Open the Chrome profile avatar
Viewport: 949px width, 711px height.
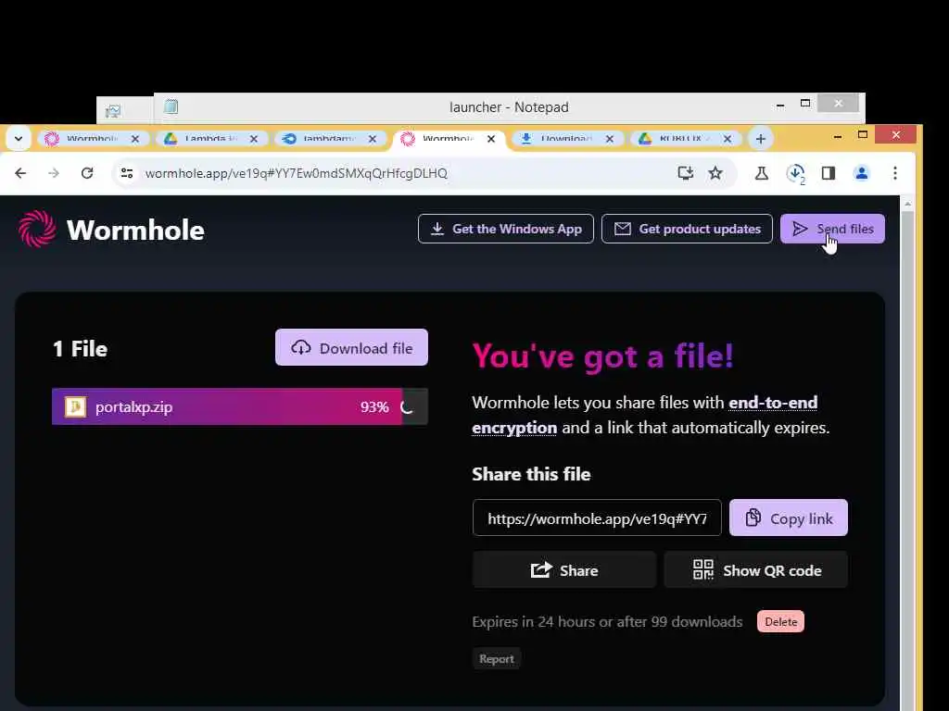tap(862, 173)
